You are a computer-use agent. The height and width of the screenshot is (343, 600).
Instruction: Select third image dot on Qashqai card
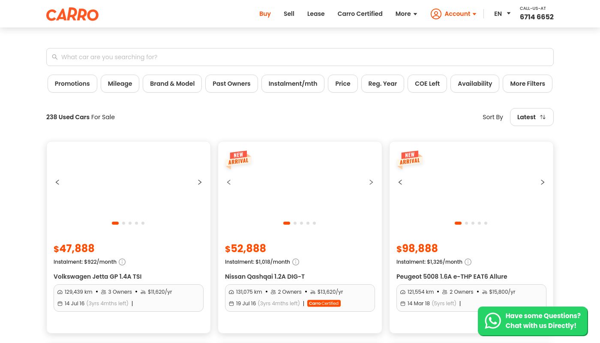[301, 223]
